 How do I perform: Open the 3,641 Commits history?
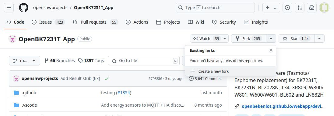pos(205,78)
